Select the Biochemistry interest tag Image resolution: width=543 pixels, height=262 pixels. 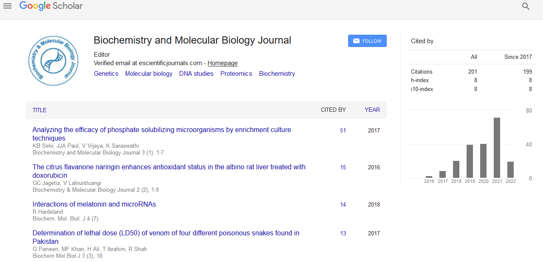[277, 74]
